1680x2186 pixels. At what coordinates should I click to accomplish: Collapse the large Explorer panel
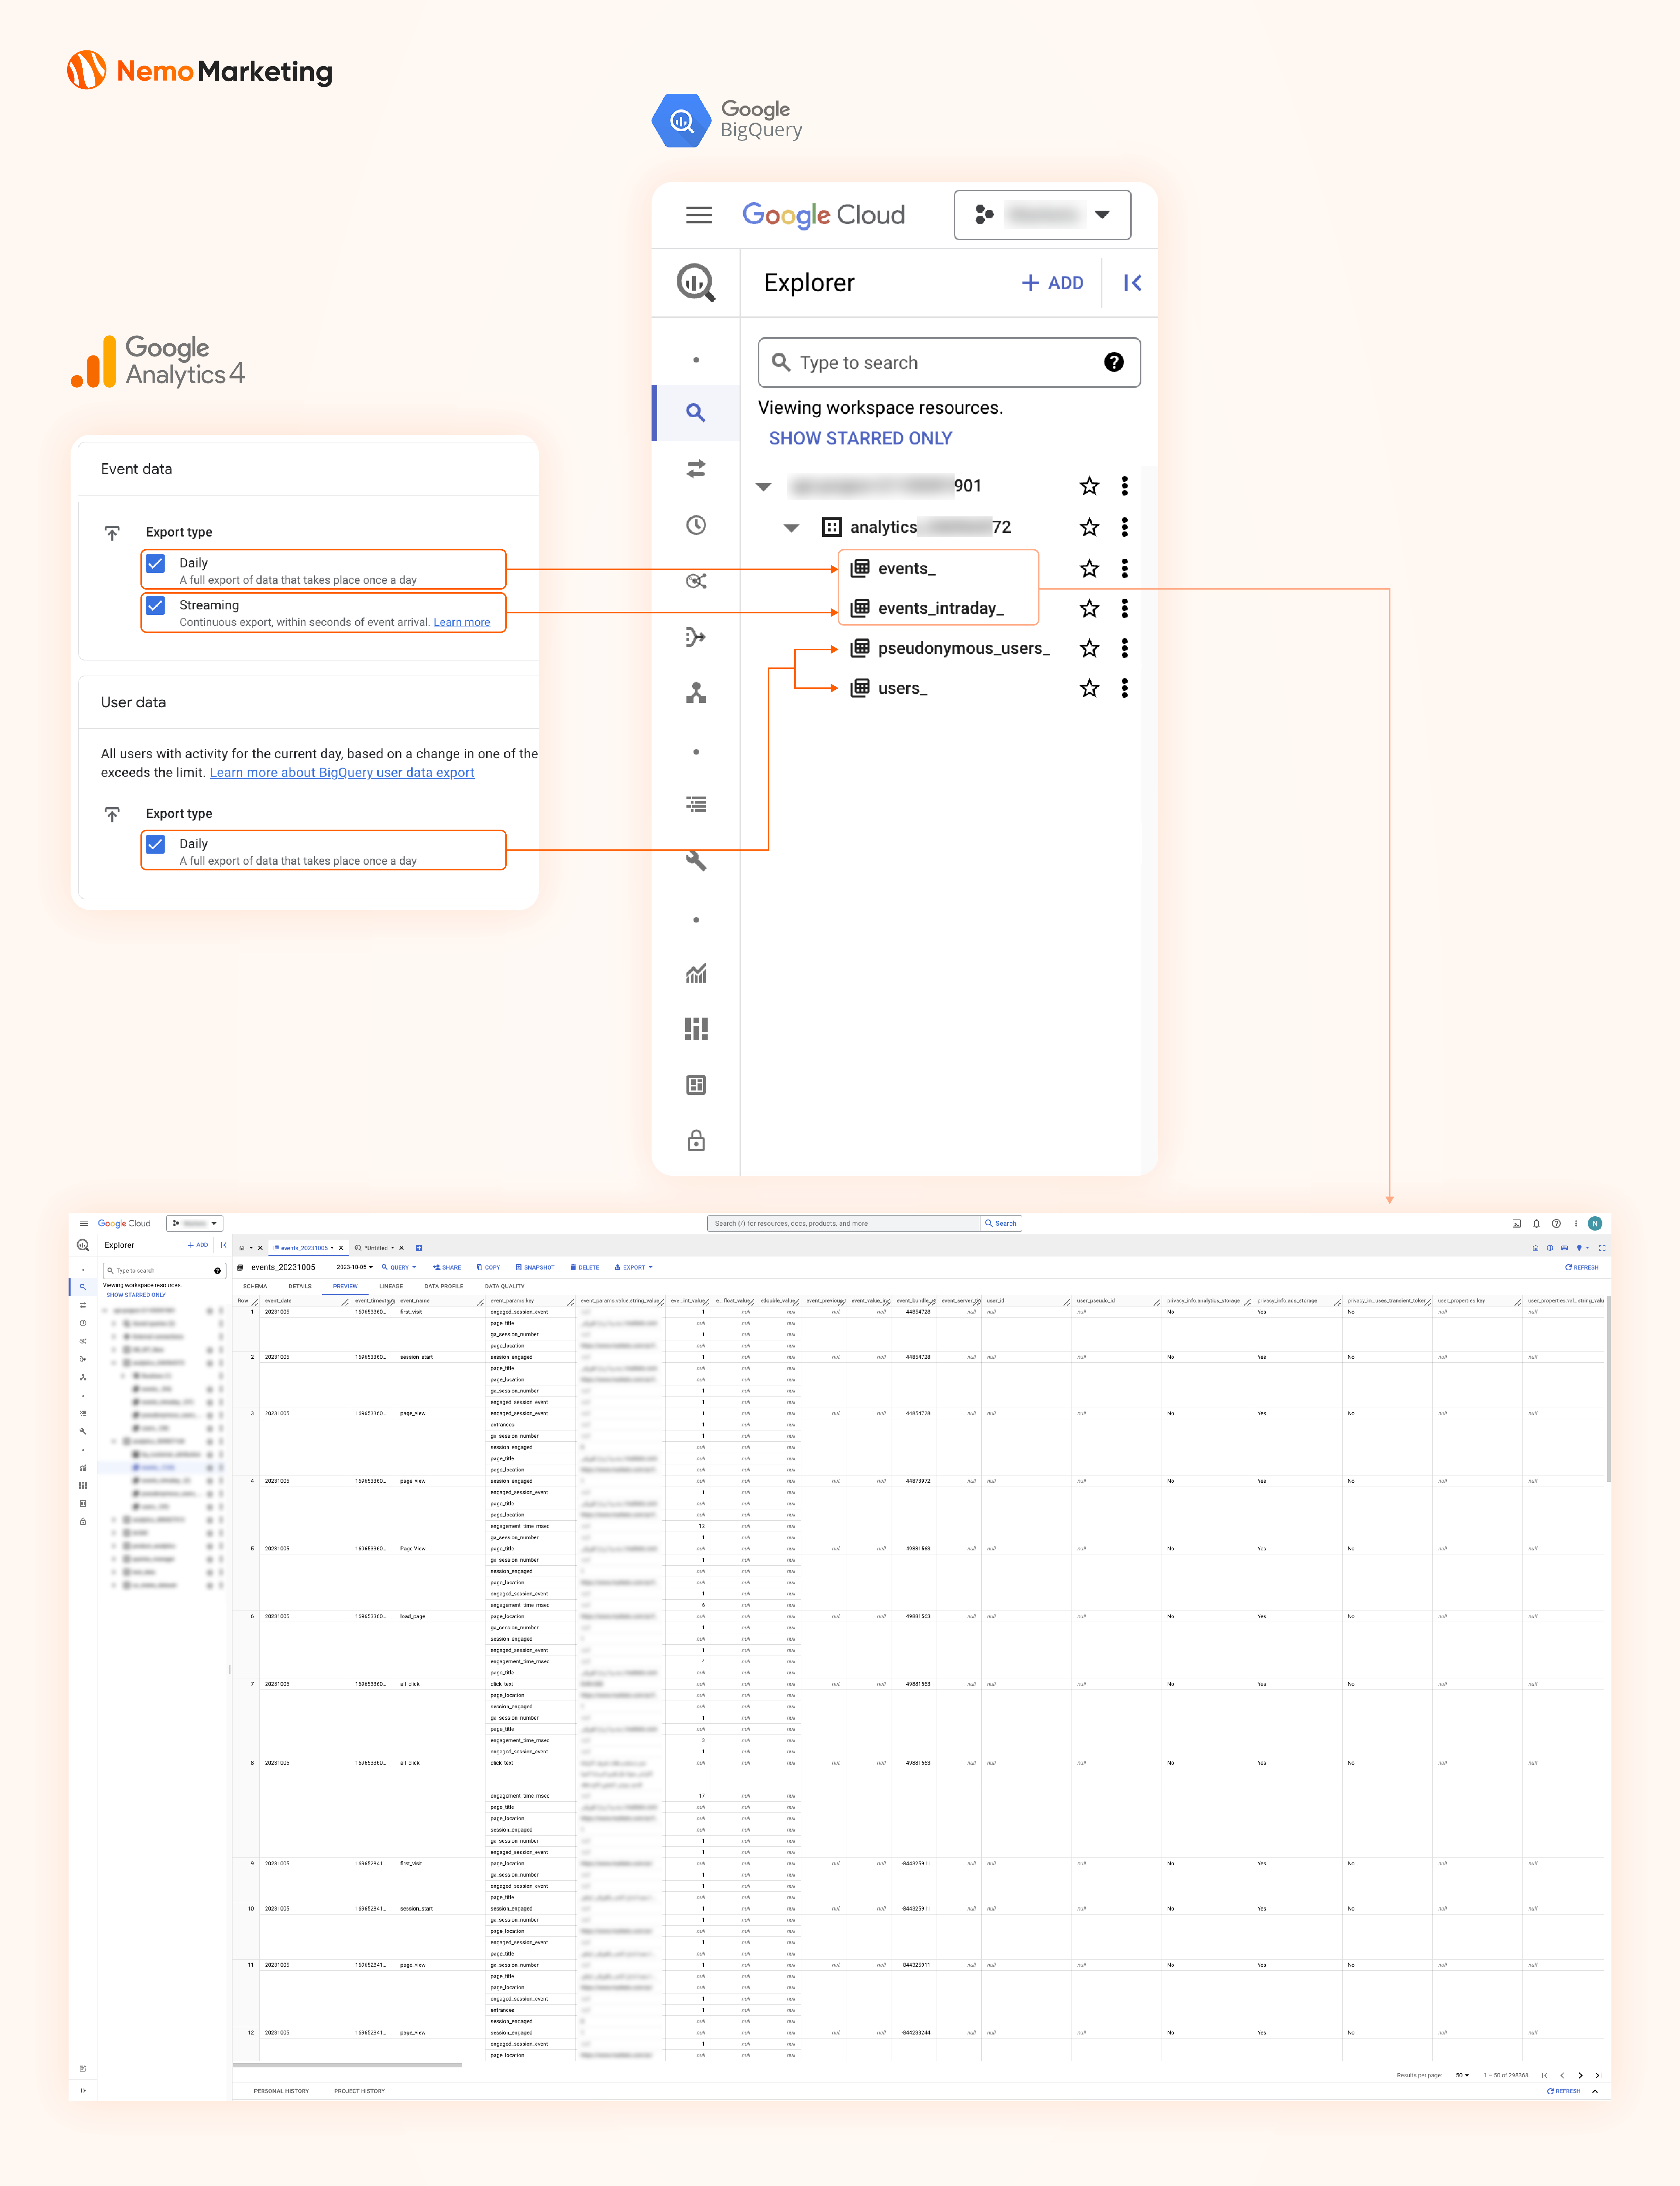pyautogui.click(x=1132, y=283)
